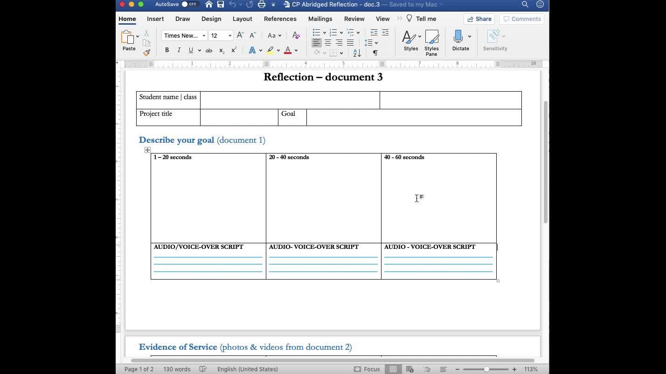Click the table move handle

(x=147, y=150)
